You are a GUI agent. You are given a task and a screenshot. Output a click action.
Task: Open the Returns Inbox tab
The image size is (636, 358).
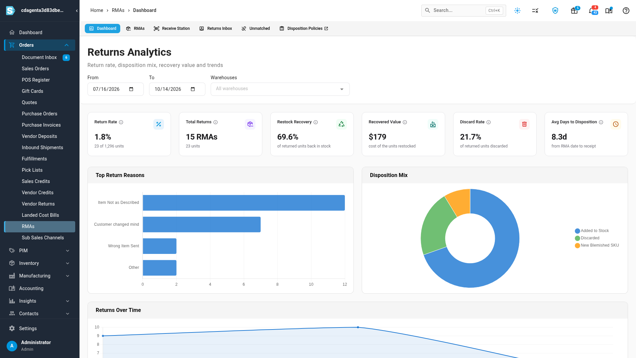(x=216, y=29)
